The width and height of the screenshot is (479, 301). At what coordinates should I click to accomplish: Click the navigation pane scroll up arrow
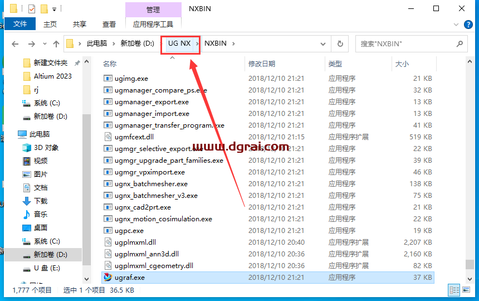(86, 62)
